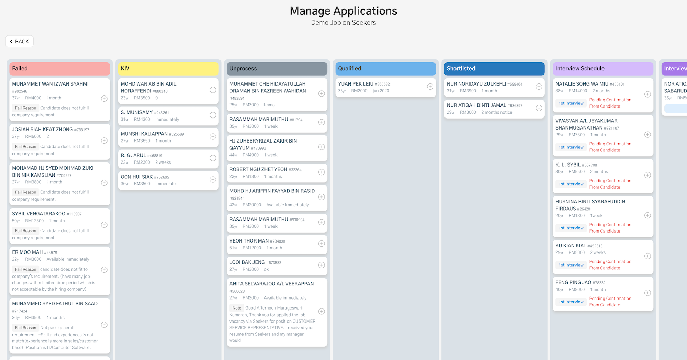Open candidate name YUAN PEK LEIU
This screenshot has height=360, width=687.
(356, 84)
